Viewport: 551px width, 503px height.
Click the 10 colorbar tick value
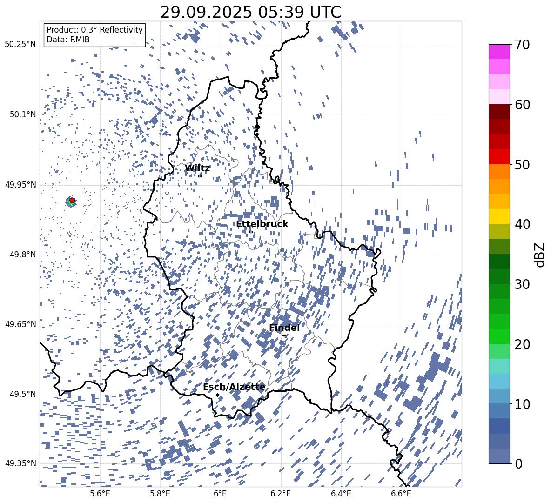click(522, 403)
